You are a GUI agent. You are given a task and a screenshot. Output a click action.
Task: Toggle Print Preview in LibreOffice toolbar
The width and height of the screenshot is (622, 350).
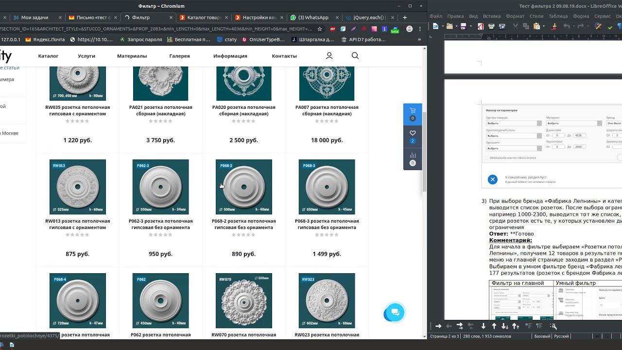(502, 26)
